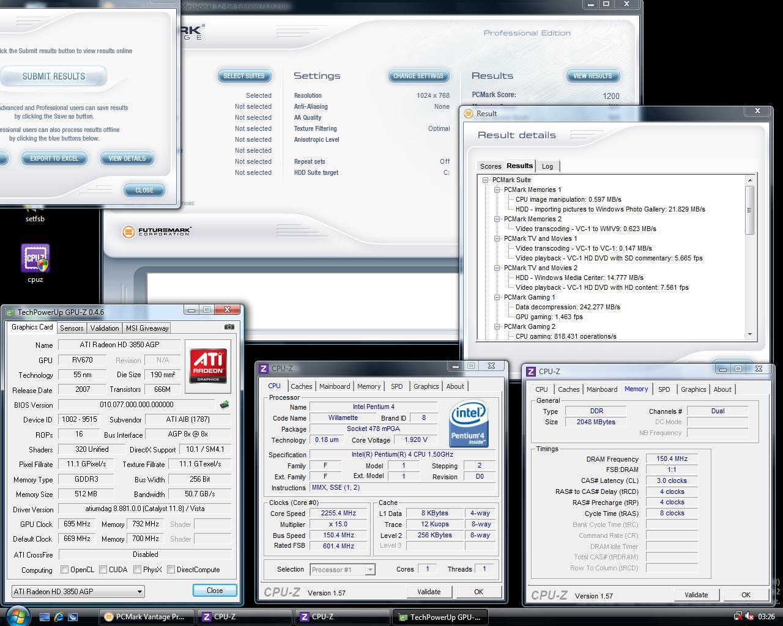Click Result tree scroll down arrow
Image resolution: width=783 pixels, height=626 pixels.
749,334
